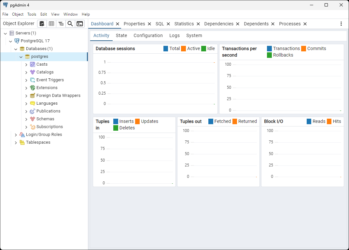Open Search Objects magnifier icon
The height and width of the screenshot is (250, 349).
[70, 24]
